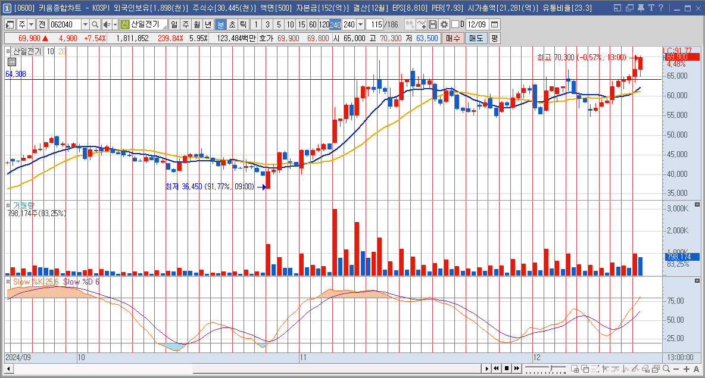This screenshot has width=705, height=378.
Task: Select the highlighted 240 minute interval
Action: click(335, 25)
